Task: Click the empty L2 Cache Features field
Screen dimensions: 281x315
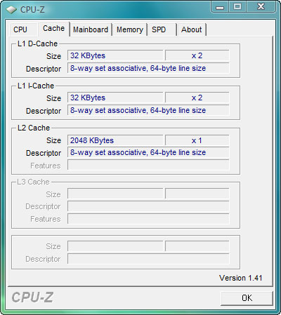Action: (148, 165)
